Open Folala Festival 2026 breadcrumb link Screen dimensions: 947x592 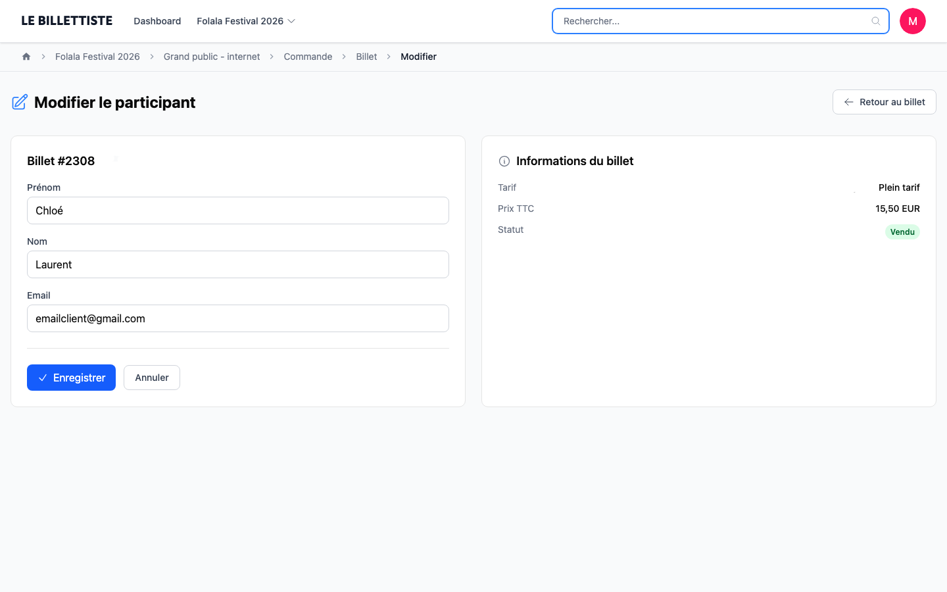click(x=97, y=57)
